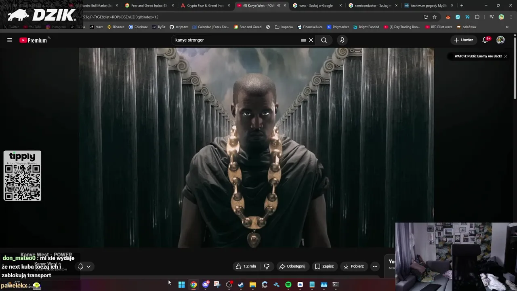
Task: Click the address bar URL text
Action: [x=121, y=17]
